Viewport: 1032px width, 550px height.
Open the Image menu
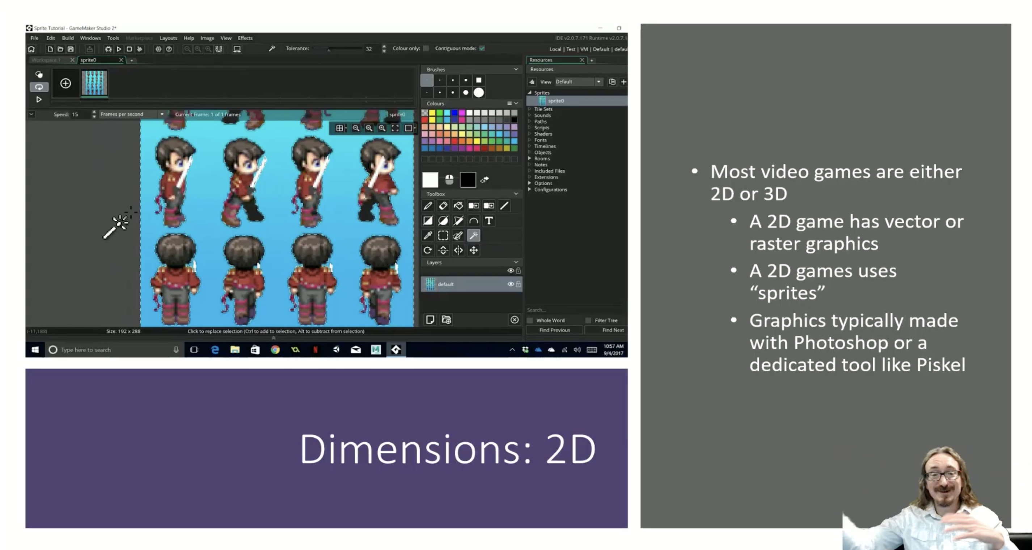click(207, 38)
